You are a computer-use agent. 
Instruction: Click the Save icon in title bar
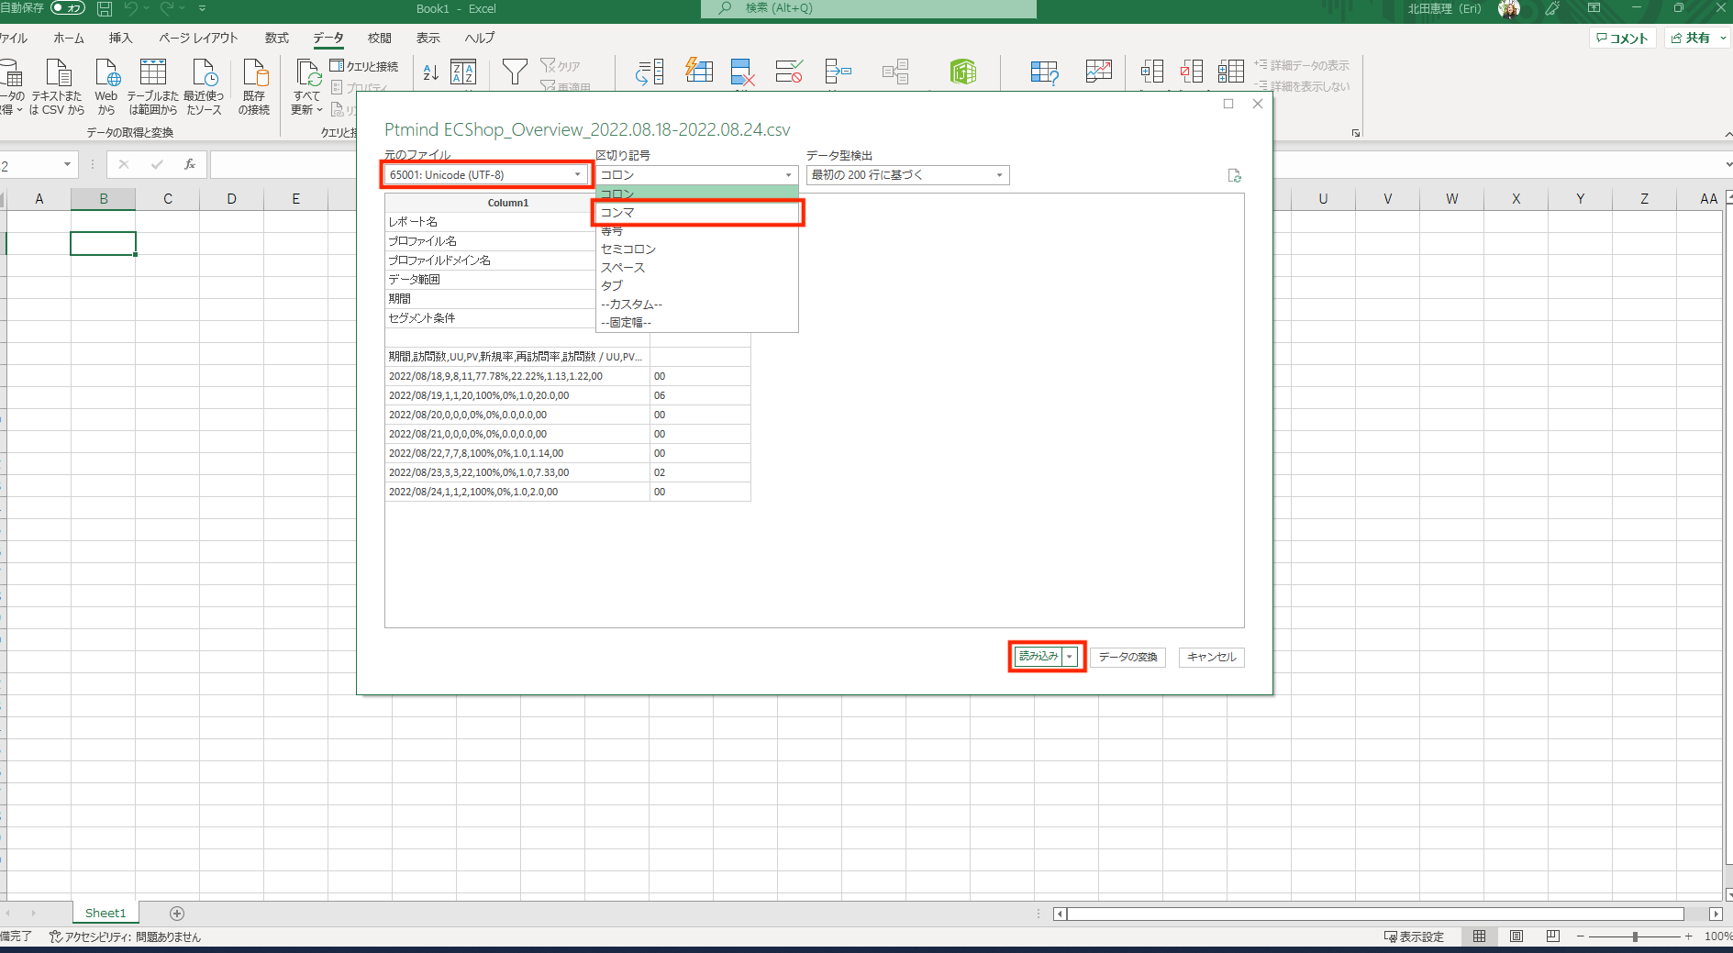[x=105, y=9]
